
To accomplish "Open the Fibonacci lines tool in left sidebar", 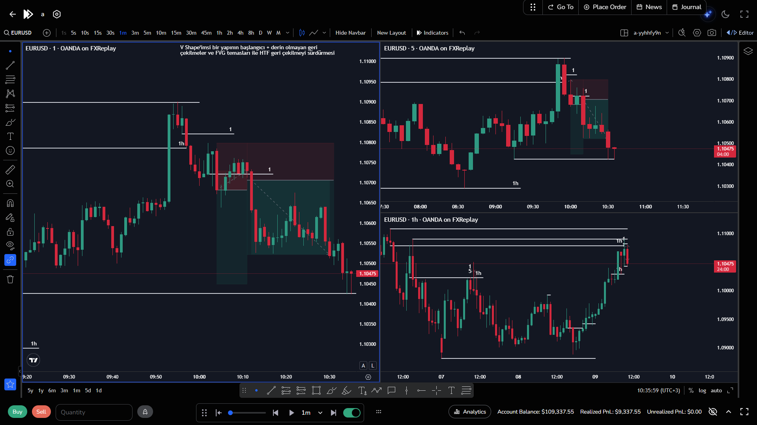I will [x=10, y=80].
